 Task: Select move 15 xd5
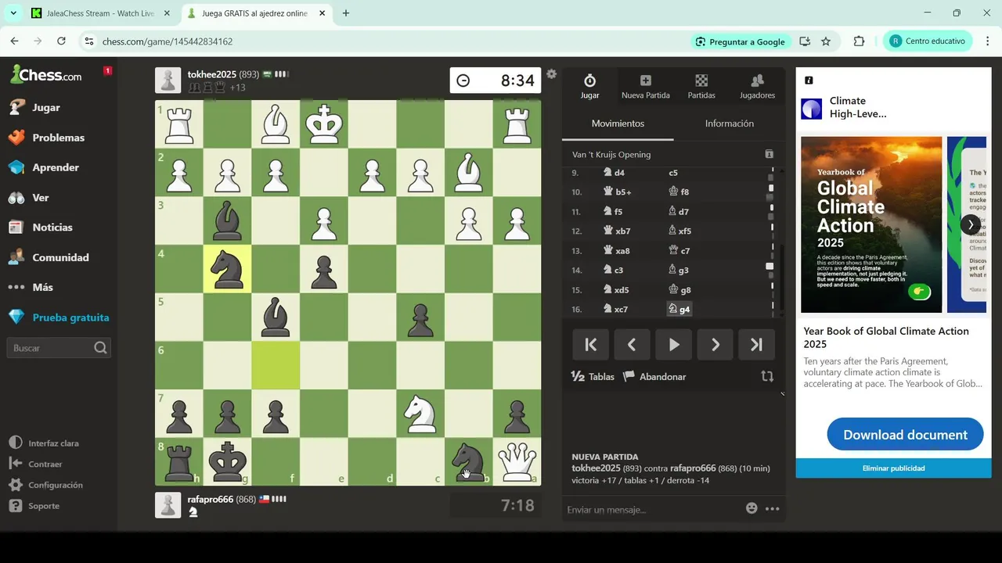(616, 290)
